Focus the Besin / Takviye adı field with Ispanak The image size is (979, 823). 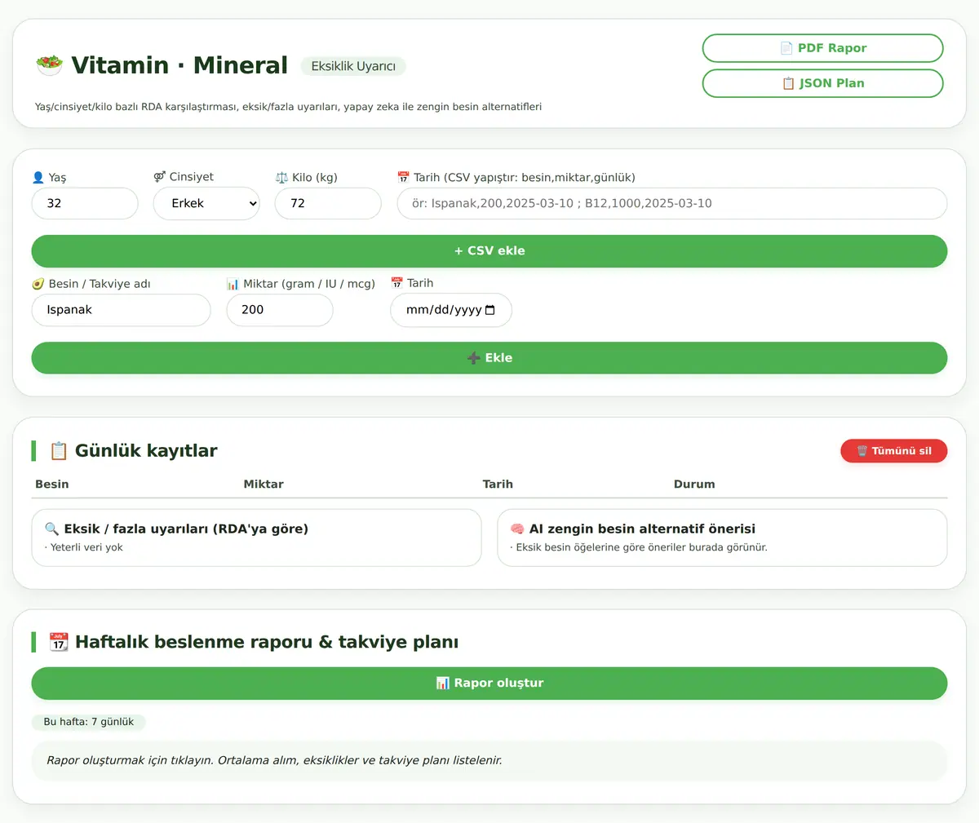[x=121, y=310]
